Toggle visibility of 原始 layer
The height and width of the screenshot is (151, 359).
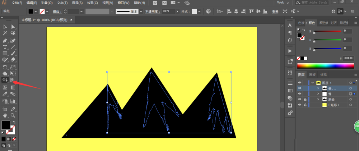(300, 99)
